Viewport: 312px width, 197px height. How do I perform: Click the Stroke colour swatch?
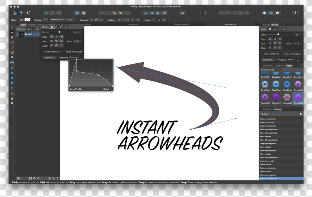45,20
